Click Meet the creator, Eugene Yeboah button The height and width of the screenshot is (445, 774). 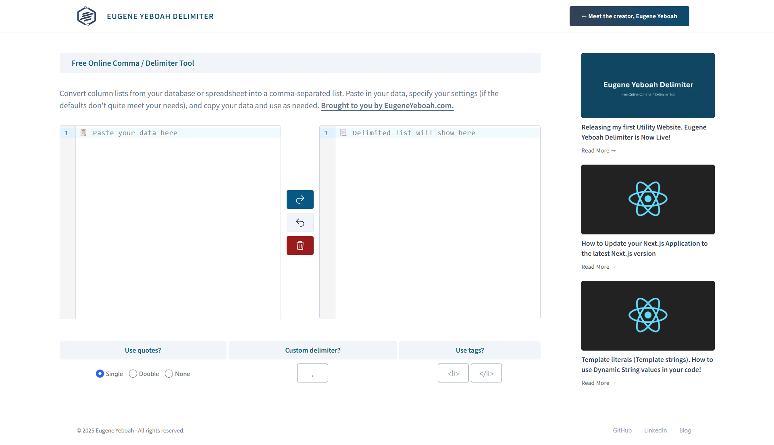(629, 16)
